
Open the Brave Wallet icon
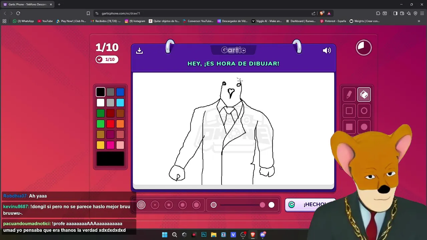pyautogui.click(x=402, y=13)
